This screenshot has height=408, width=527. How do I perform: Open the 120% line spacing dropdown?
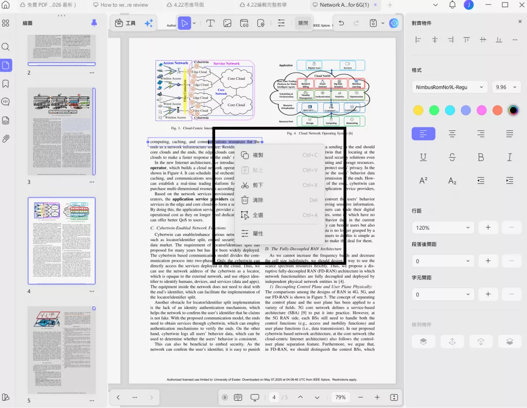442,227
